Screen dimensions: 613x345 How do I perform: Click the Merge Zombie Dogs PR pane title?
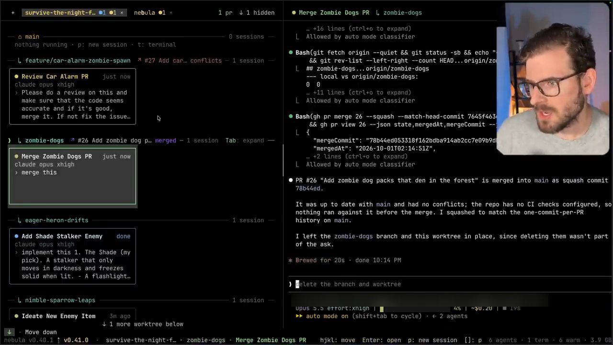[334, 12]
